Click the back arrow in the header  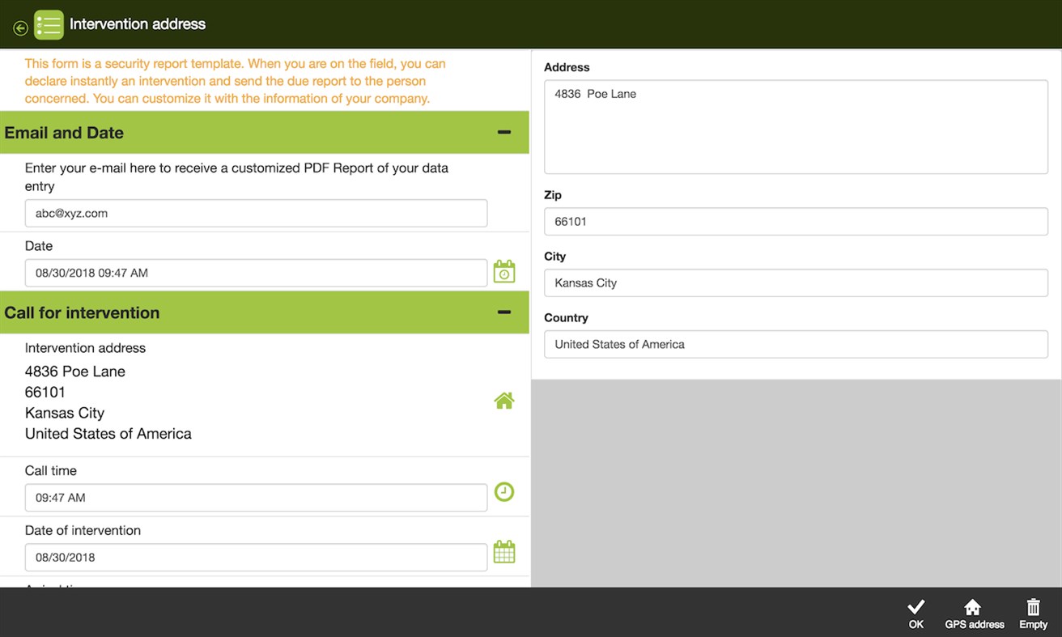(x=19, y=25)
